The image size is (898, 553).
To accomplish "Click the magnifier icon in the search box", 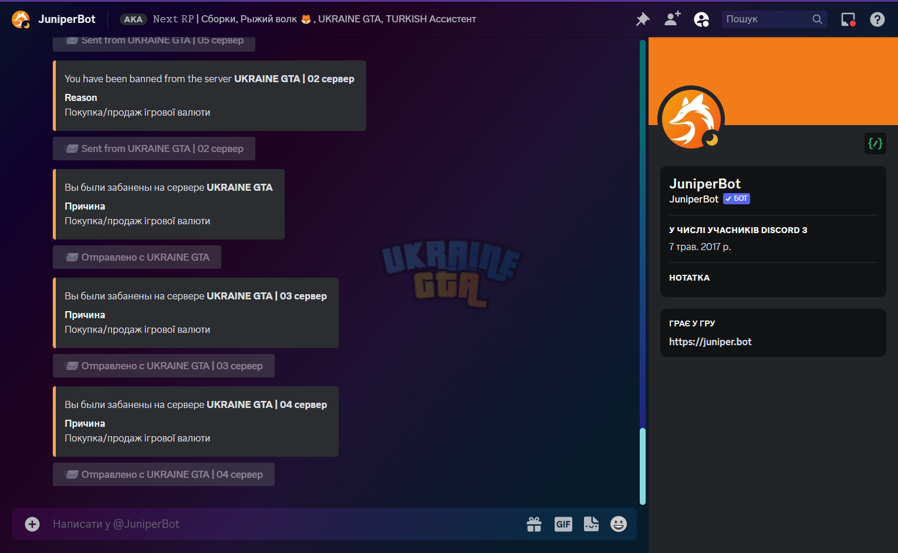I will point(817,19).
